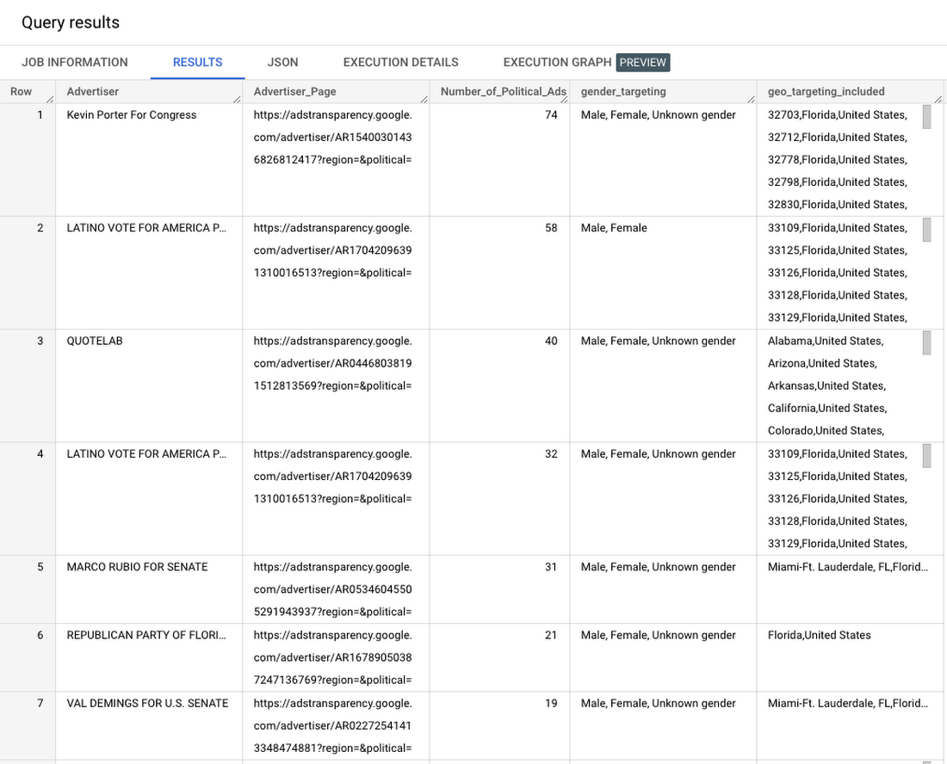947x764 pixels.
Task: Click the Val Demings advertiser page URL
Action: (333, 725)
